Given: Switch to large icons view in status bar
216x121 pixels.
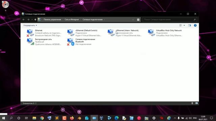Looking at the screenshot, I should pyautogui.click(x=196, y=103).
